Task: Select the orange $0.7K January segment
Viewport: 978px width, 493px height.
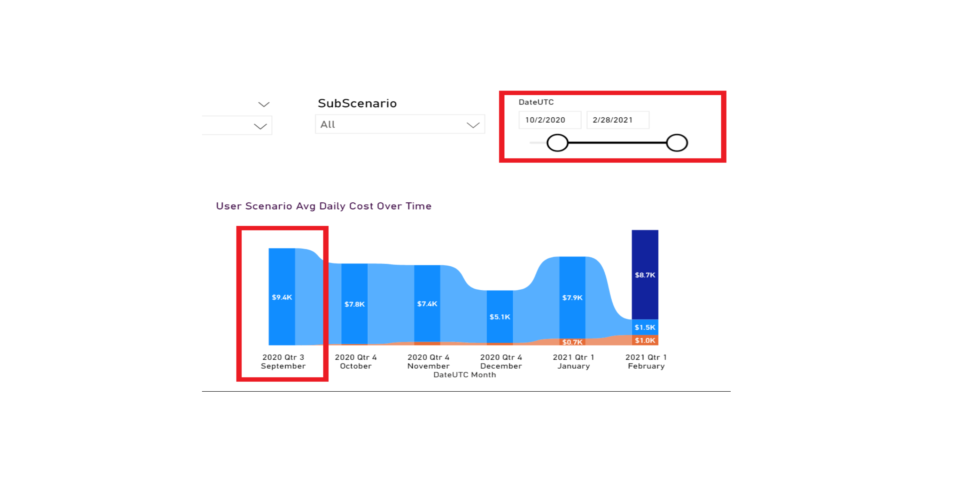Action: pos(572,342)
